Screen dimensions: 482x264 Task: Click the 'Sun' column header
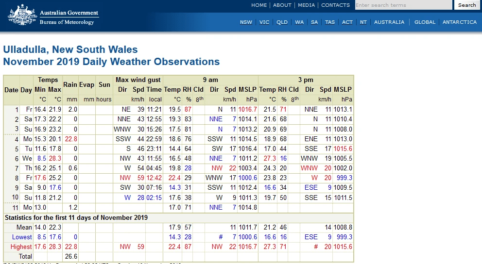(104, 85)
